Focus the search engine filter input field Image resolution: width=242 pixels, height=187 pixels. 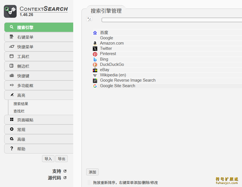pos(172,20)
